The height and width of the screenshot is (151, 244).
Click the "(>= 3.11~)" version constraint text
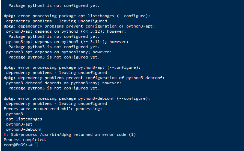tap(94, 42)
